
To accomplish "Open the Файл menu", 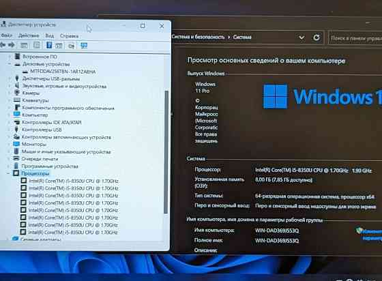I will 6,35.
